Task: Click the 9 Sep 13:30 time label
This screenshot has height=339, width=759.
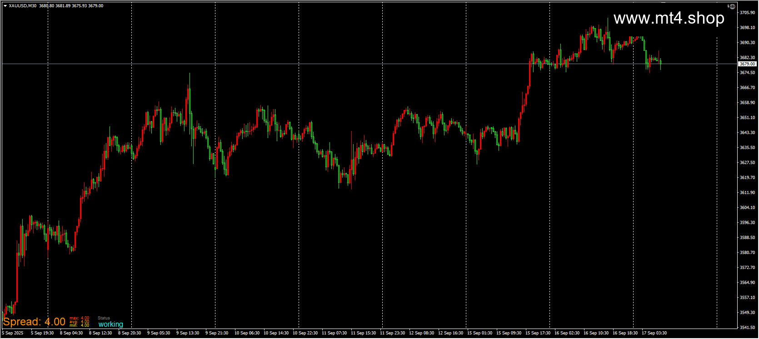Action: tap(188, 333)
